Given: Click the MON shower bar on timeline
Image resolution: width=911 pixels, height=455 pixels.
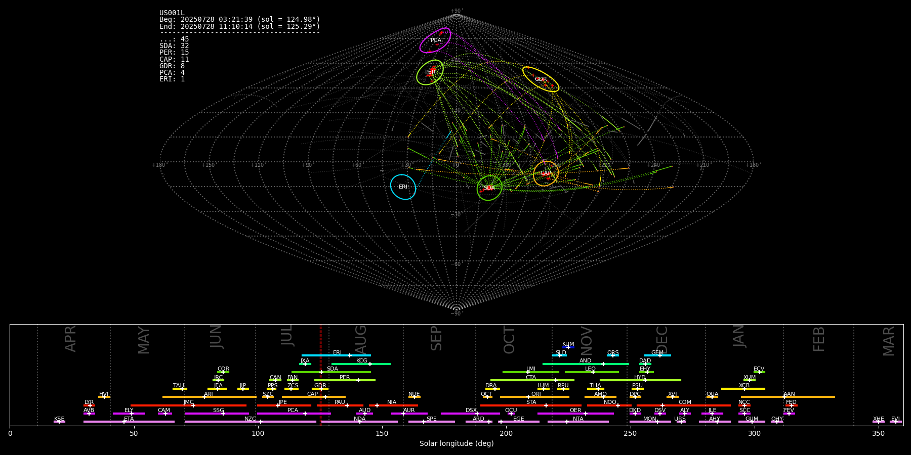Looking at the screenshot, I should tap(650, 422).
